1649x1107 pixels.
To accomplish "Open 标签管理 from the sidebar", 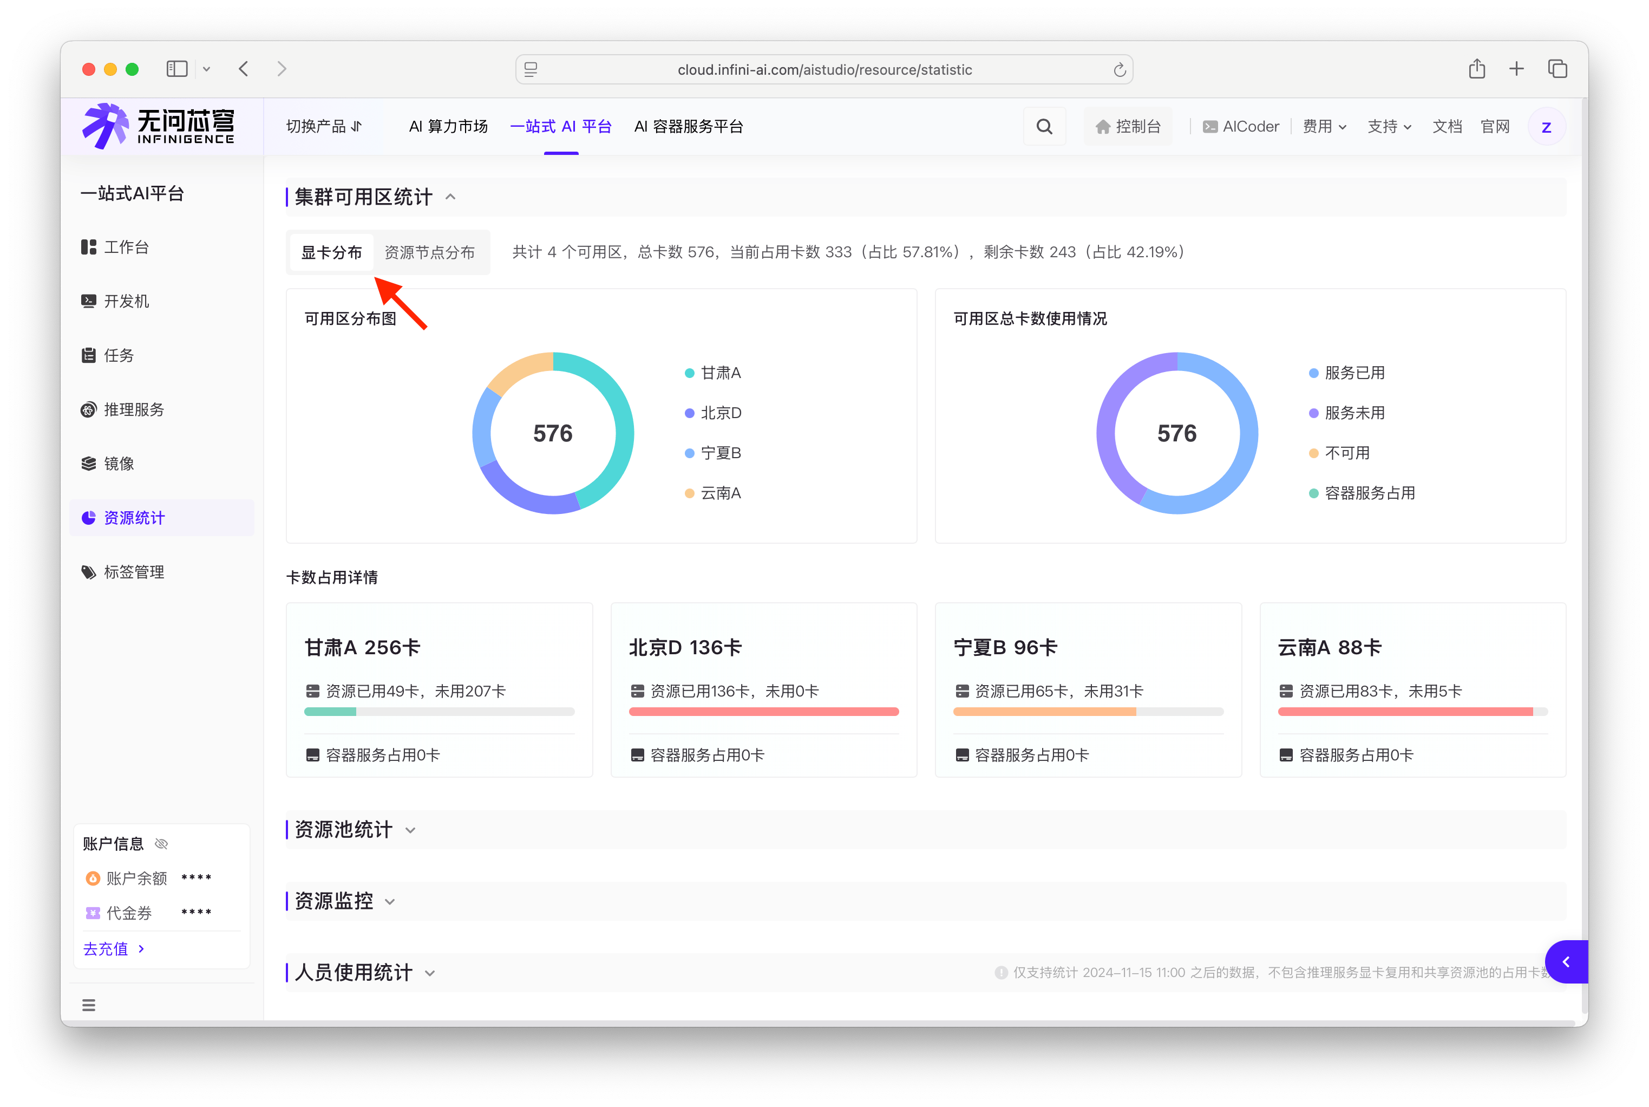I will tap(133, 572).
